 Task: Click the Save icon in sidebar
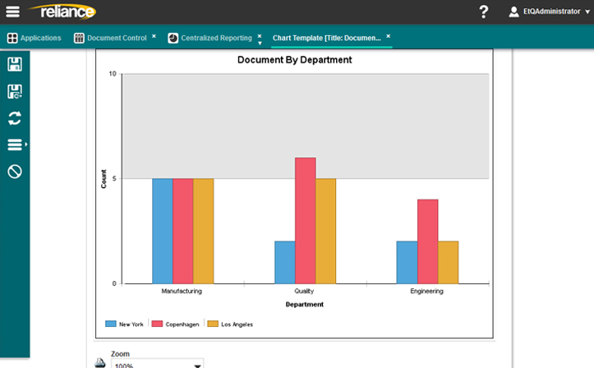click(x=14, y=64)
